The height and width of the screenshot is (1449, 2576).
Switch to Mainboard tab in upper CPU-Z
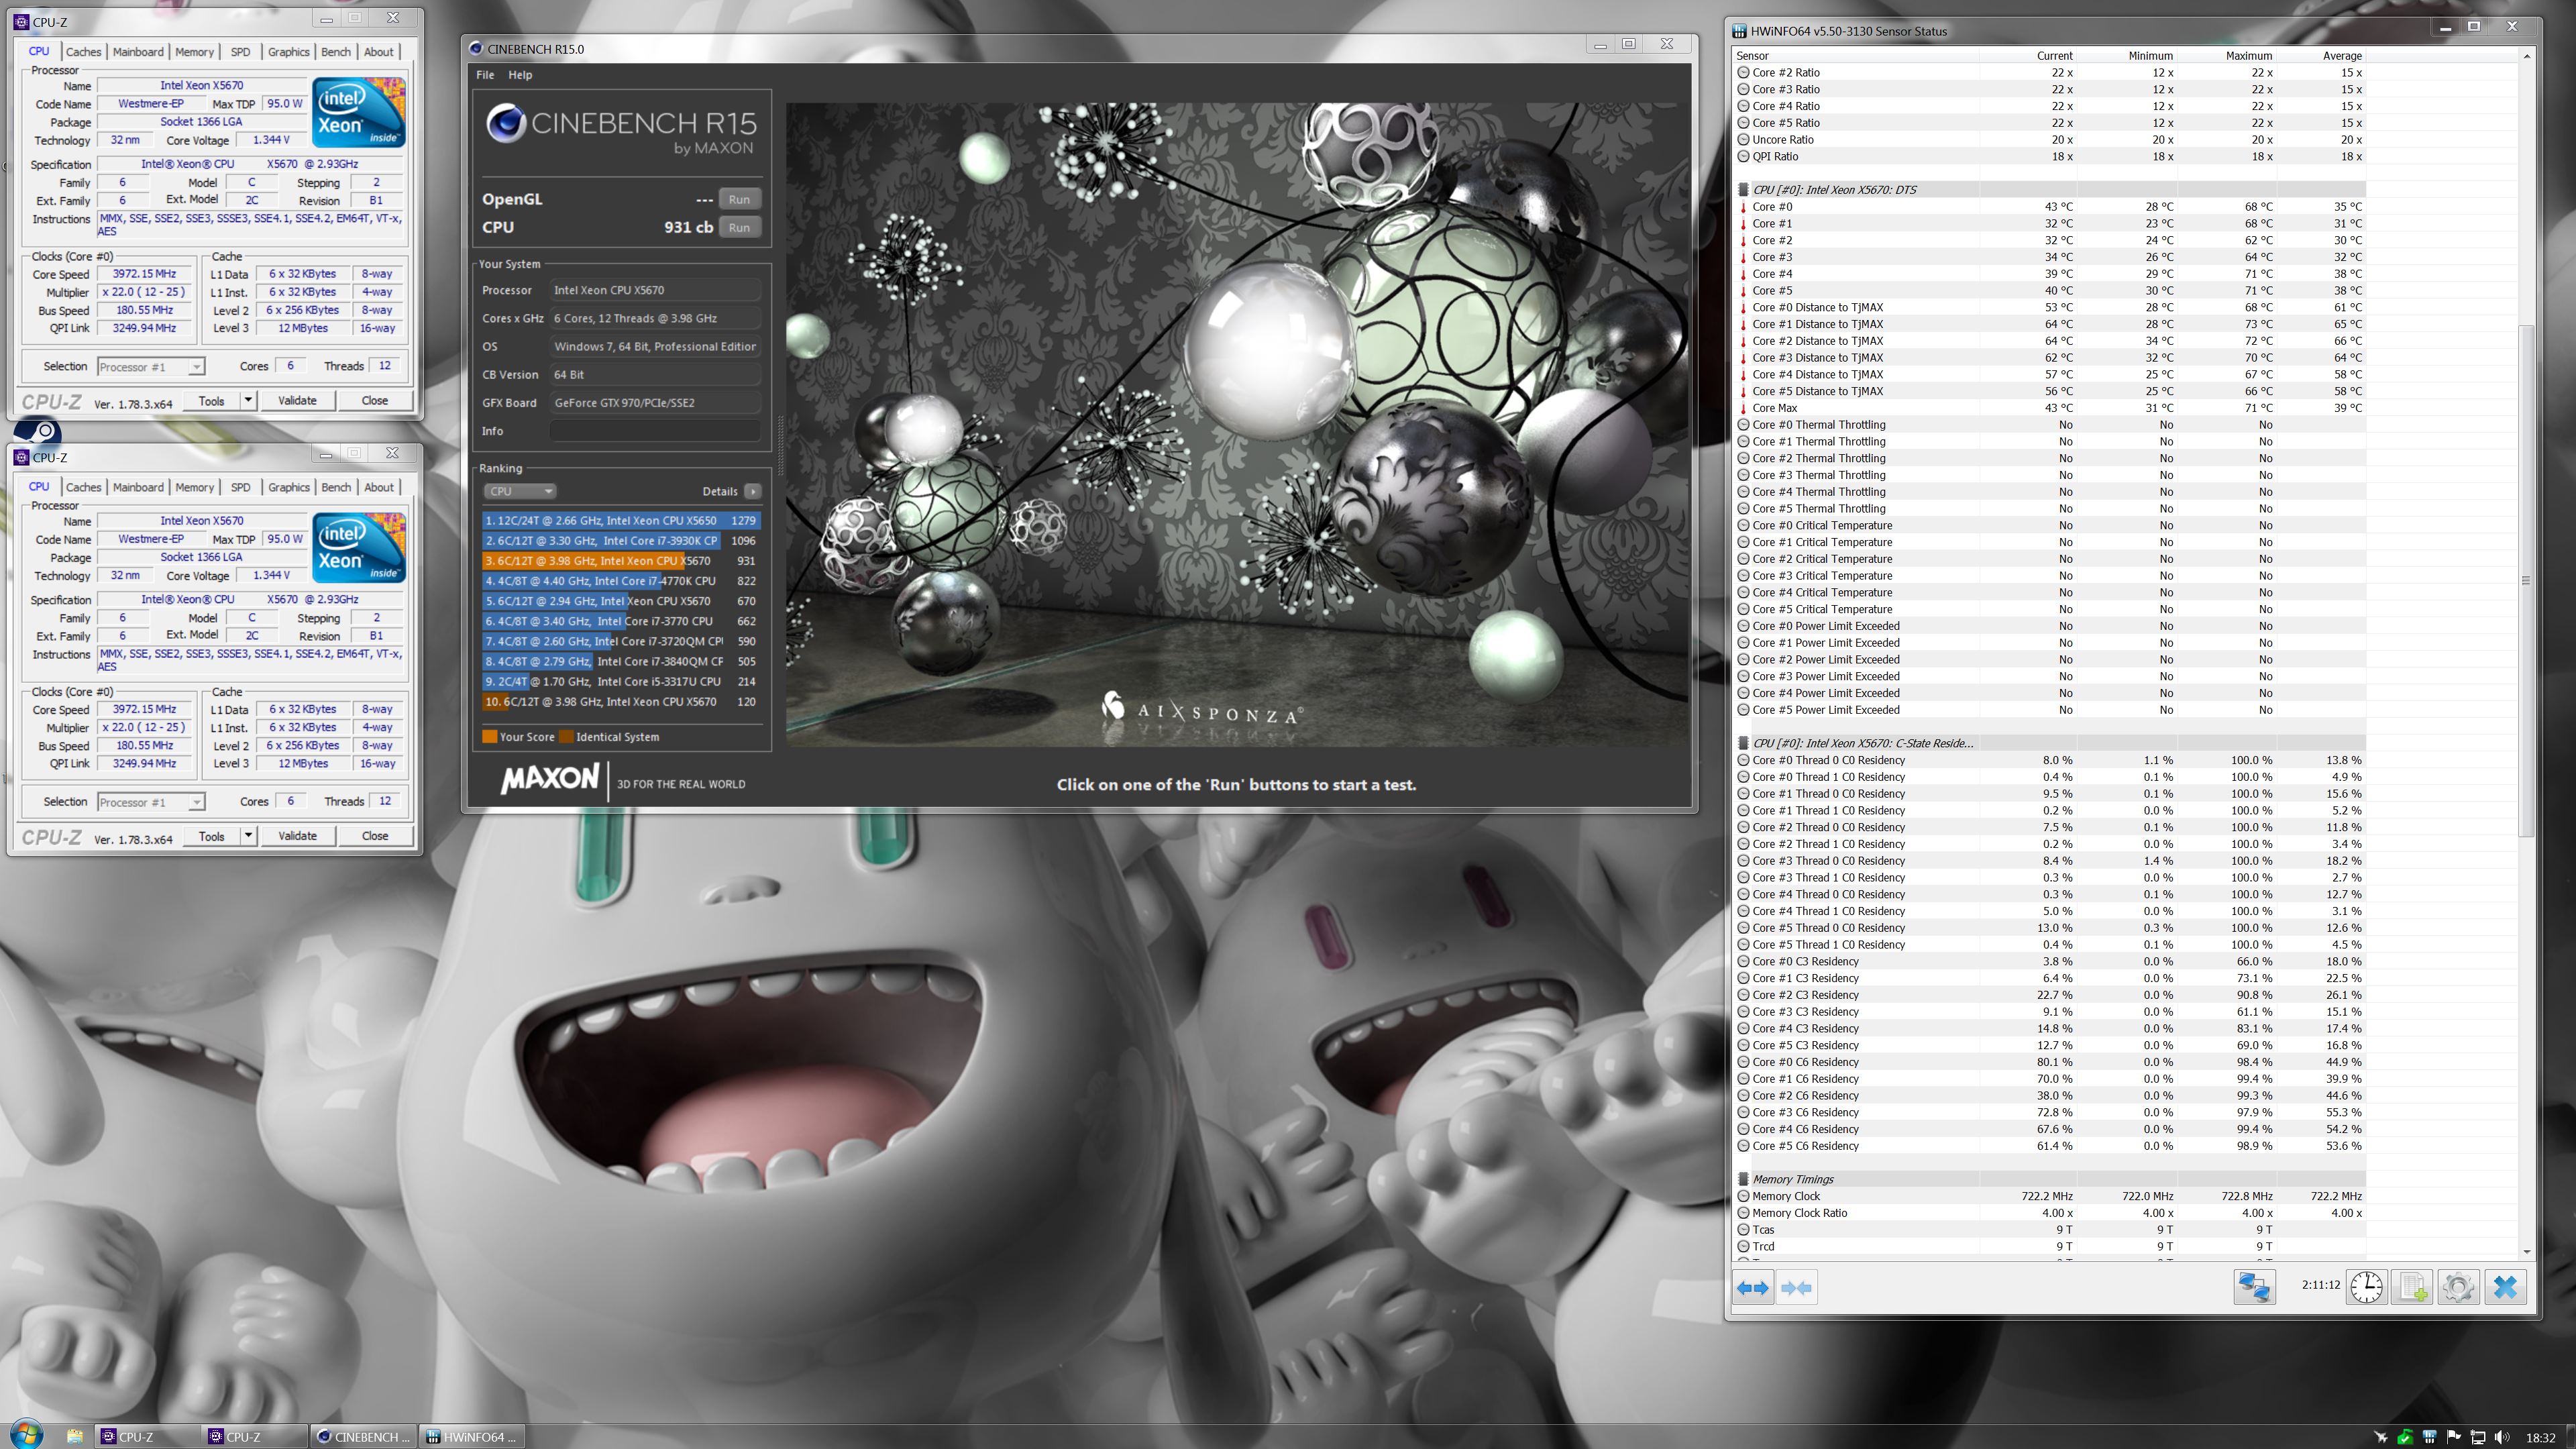(x=138, y=52)
